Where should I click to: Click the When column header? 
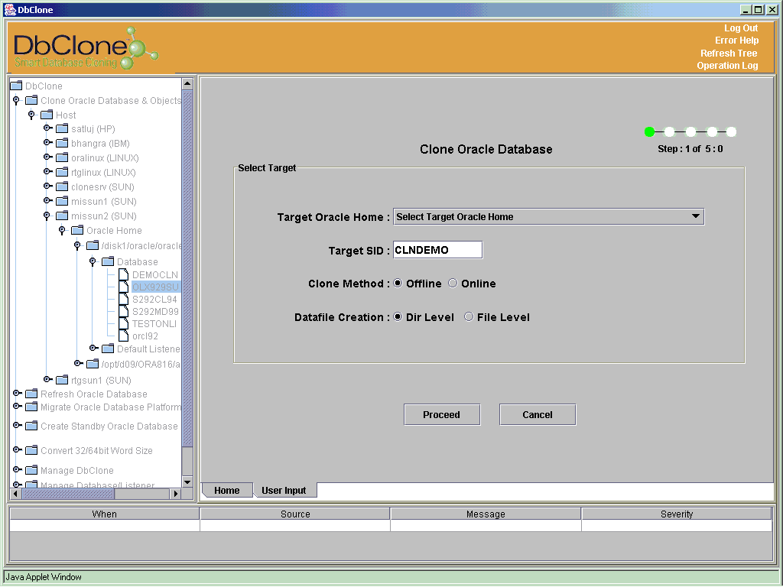point(104,514)
